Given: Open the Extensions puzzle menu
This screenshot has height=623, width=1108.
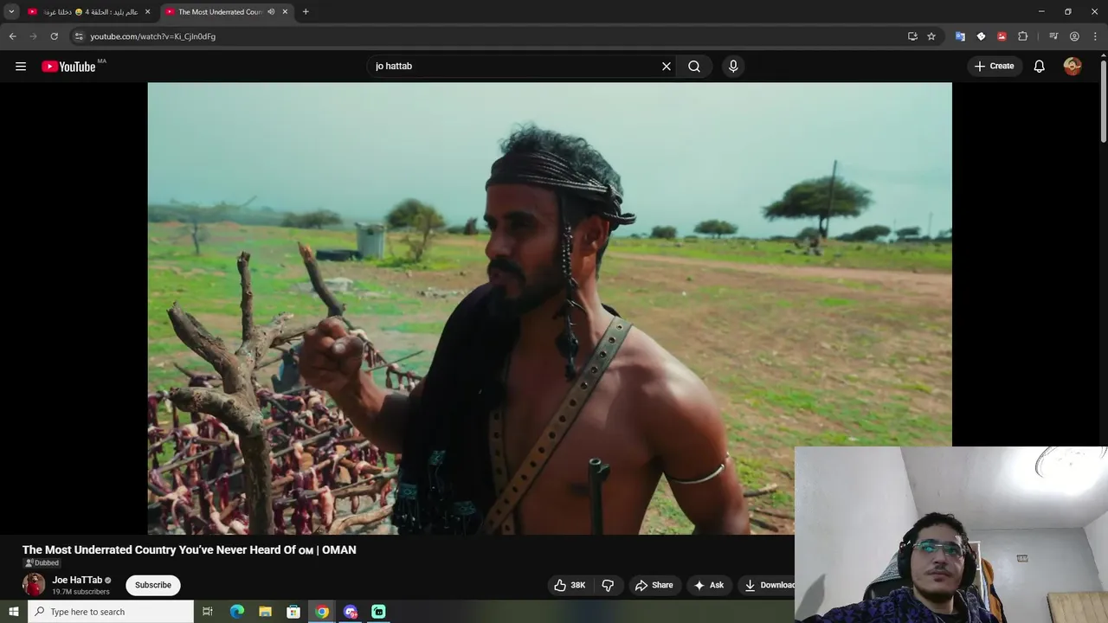Looking at the screenshot, I should 1022,36.
